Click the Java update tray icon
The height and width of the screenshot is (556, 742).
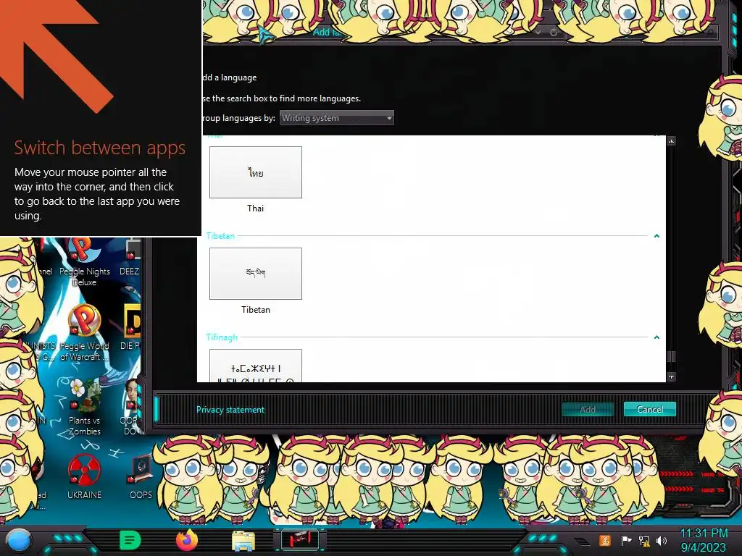pyautogui.click(x=605, y=540)
